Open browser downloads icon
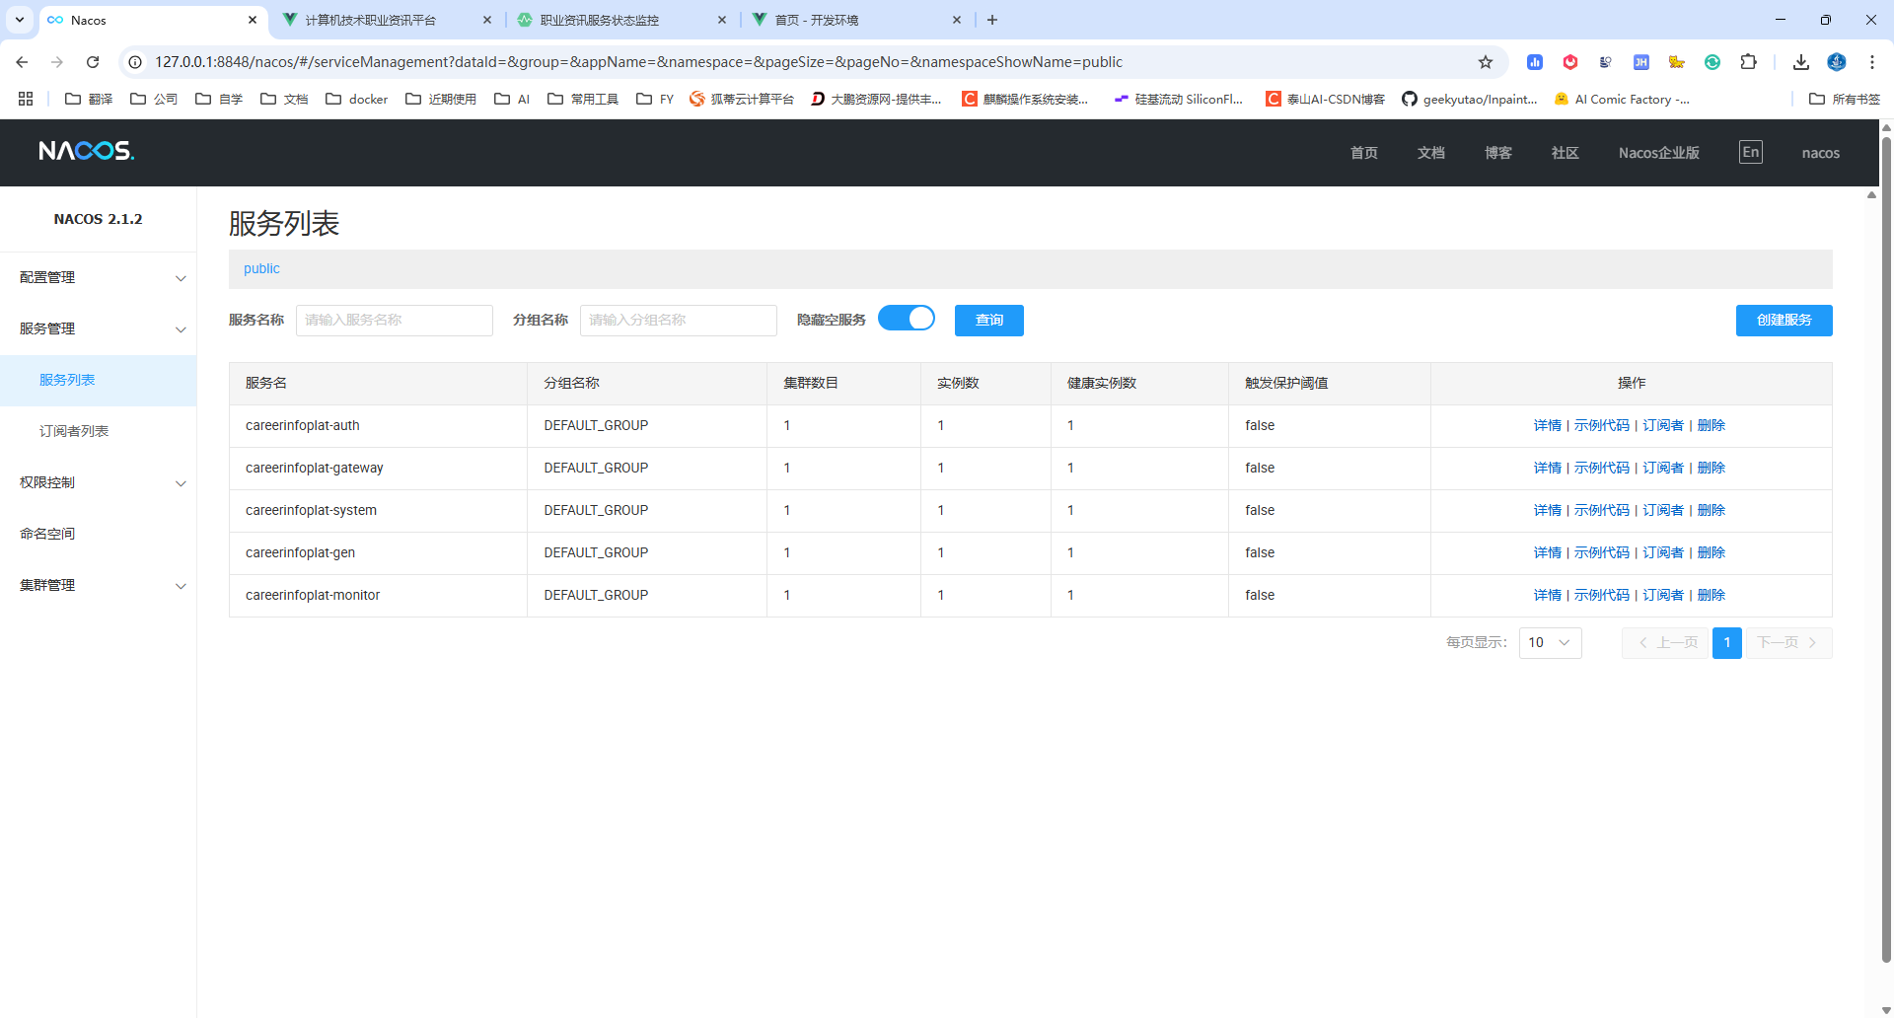This screenshot has width=1894, height=1018. (x=1800, y=62)
